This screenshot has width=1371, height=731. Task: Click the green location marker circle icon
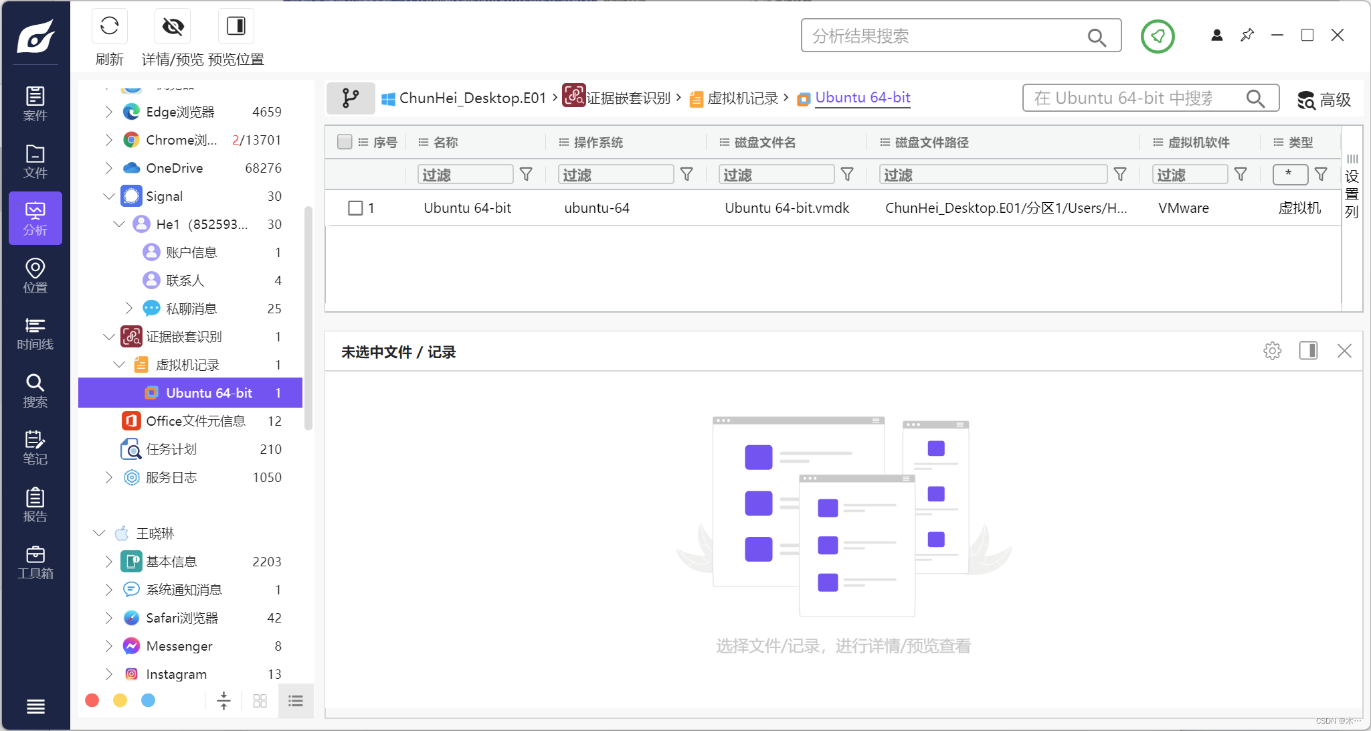pos(1158,36)
